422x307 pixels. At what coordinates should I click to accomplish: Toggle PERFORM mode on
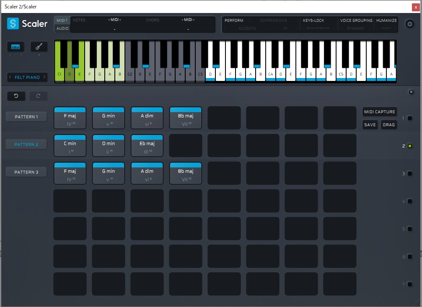[234, 21]
